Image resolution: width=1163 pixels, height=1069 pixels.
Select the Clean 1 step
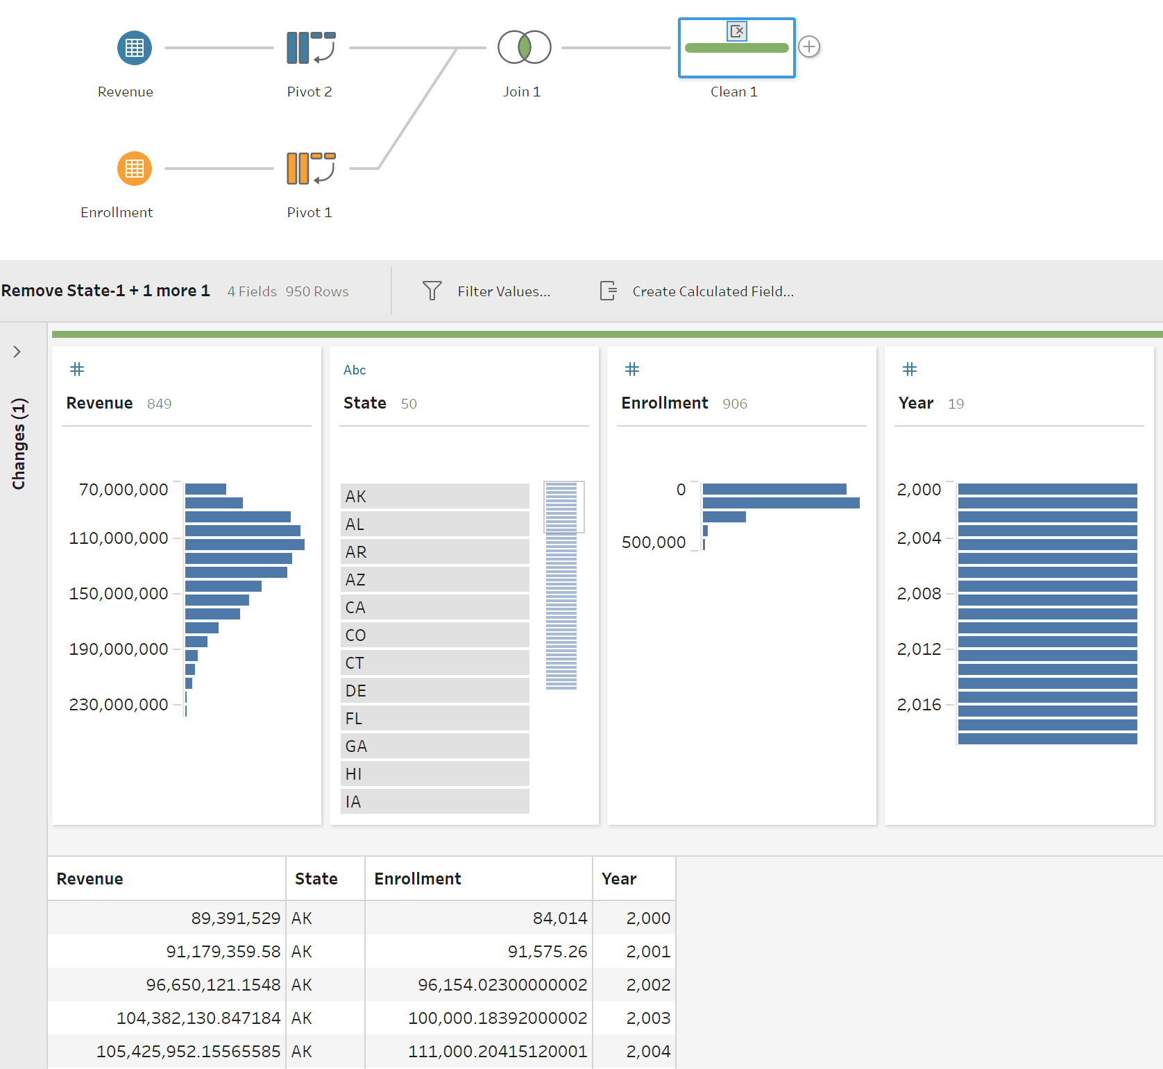tap(737, 47)
